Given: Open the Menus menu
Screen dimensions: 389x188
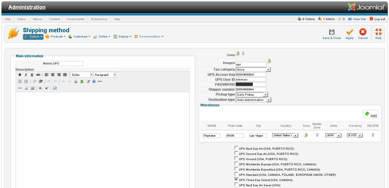Looking at the screenshot, I should 37,19.
